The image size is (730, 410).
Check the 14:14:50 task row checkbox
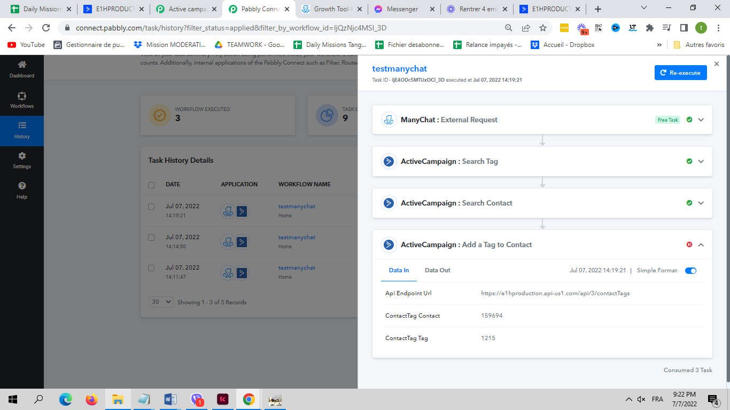[x=151, y=237]
